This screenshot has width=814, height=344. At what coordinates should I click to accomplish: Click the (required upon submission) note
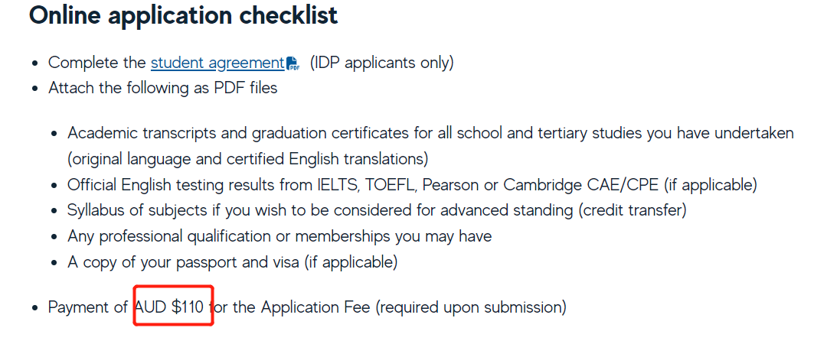471,307
